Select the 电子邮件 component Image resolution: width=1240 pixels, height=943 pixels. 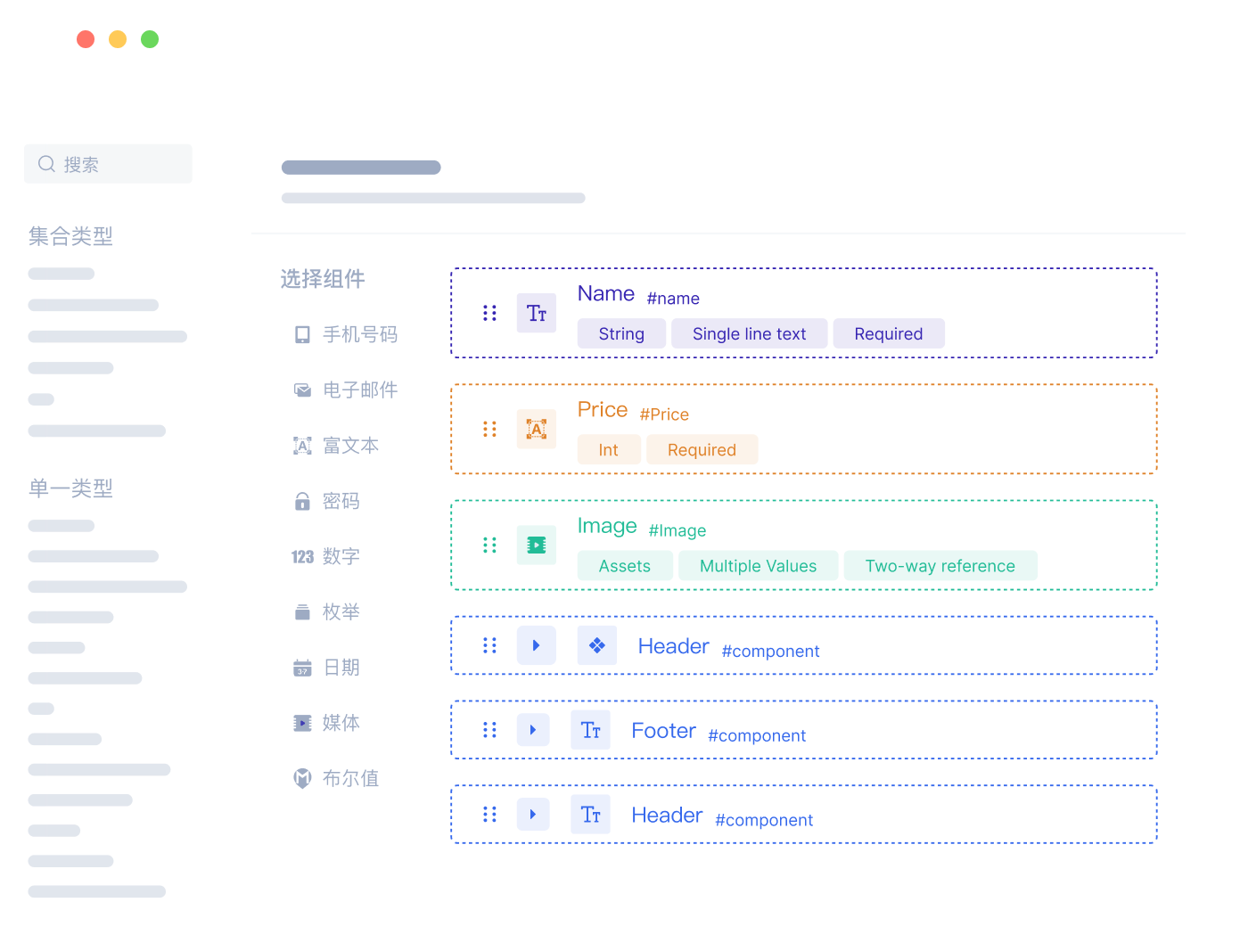(x=346, y=390)
